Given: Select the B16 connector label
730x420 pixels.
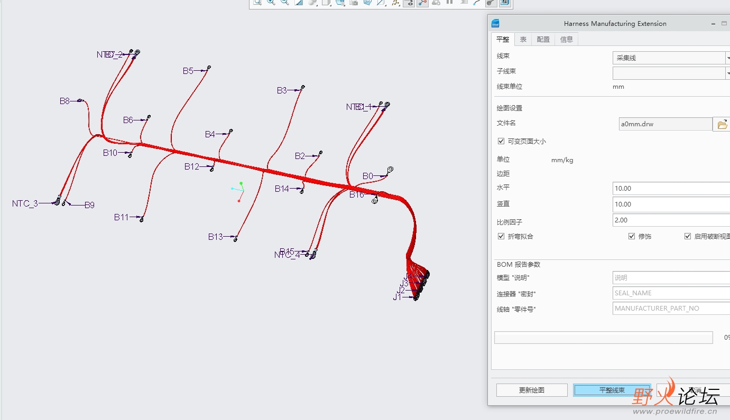Looking at the screenshot, I should click(x=357, y=195).
